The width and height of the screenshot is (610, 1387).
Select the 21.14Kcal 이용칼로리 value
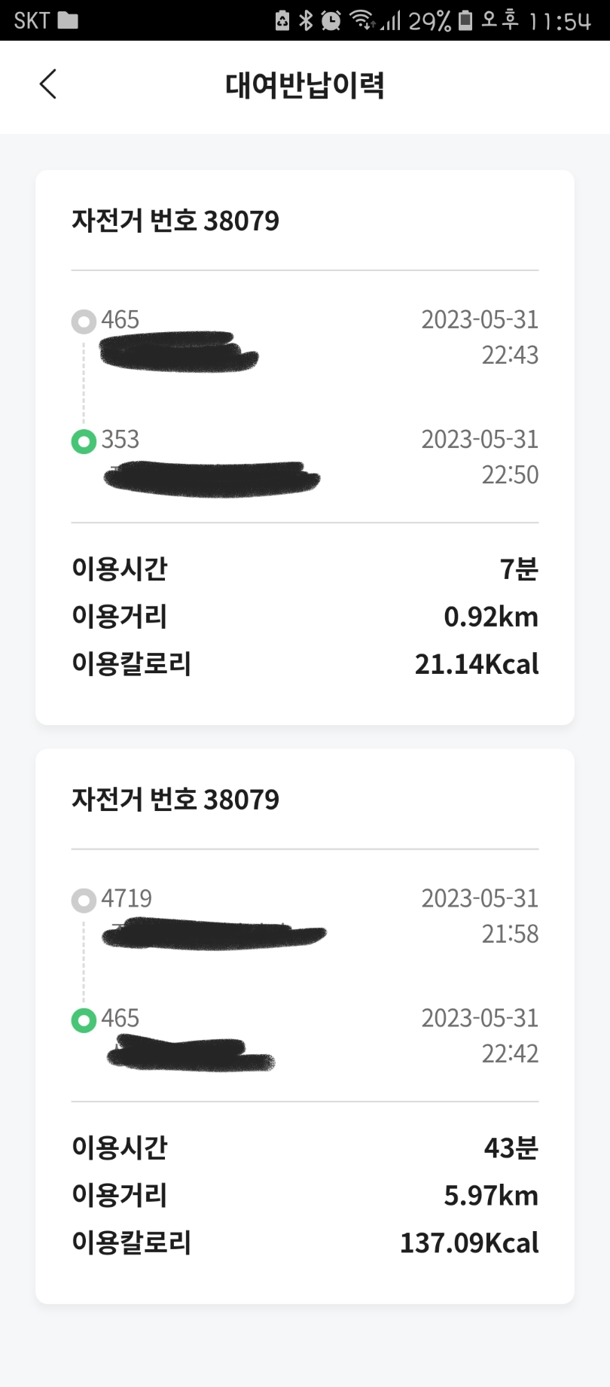tap(477, 664)
